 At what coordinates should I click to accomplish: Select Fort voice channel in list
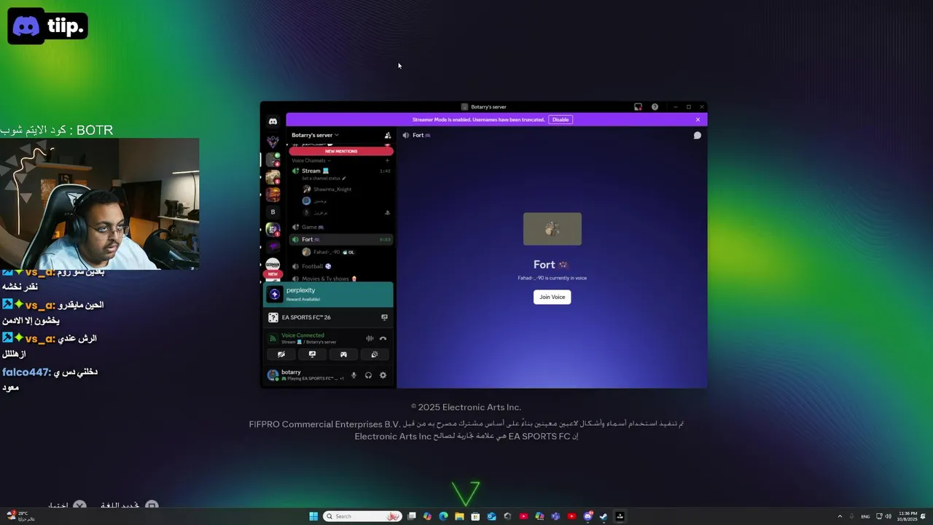pyautogui.click(x=340, y=239)
